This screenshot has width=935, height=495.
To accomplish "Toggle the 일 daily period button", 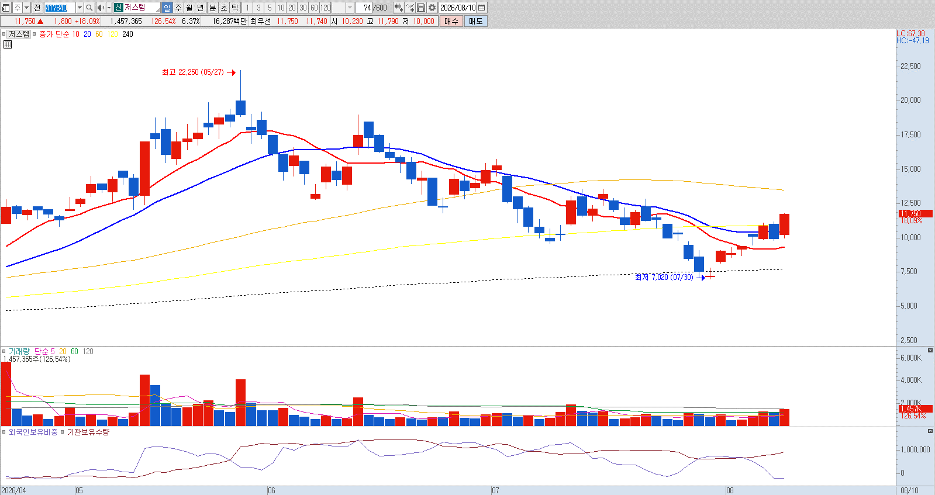I will (x=167, y=8).
